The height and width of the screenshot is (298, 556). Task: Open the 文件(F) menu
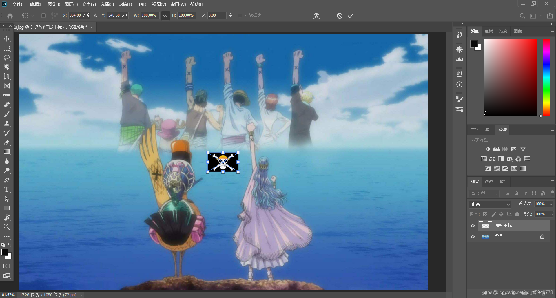click(x=19, y=4)
